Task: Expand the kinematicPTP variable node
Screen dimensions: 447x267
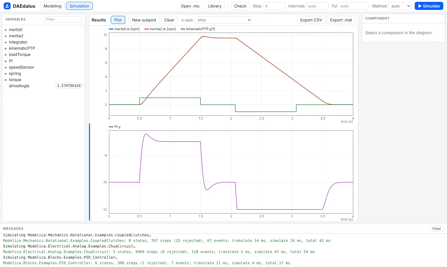Action: point(6,48)
